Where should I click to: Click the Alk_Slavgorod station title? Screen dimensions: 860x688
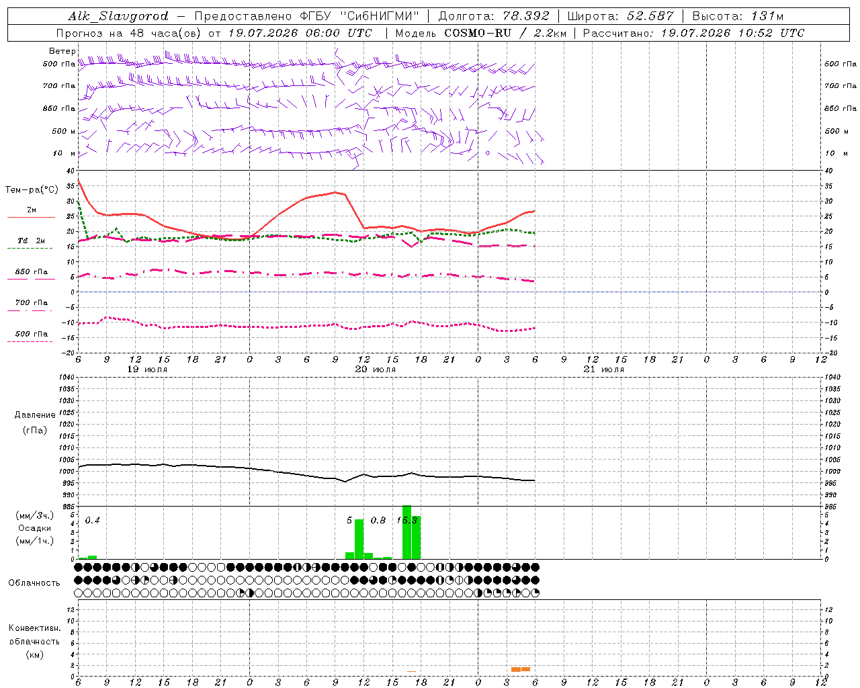tap(118, 16)
